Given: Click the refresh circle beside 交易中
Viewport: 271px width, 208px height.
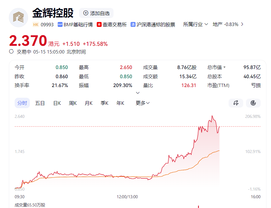Looking at the screenshot, I should (x=11, y=52).
